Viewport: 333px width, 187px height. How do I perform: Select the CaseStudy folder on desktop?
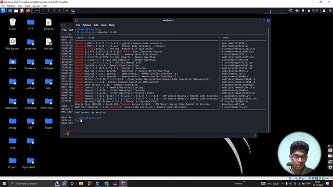(x=31, y=103)
